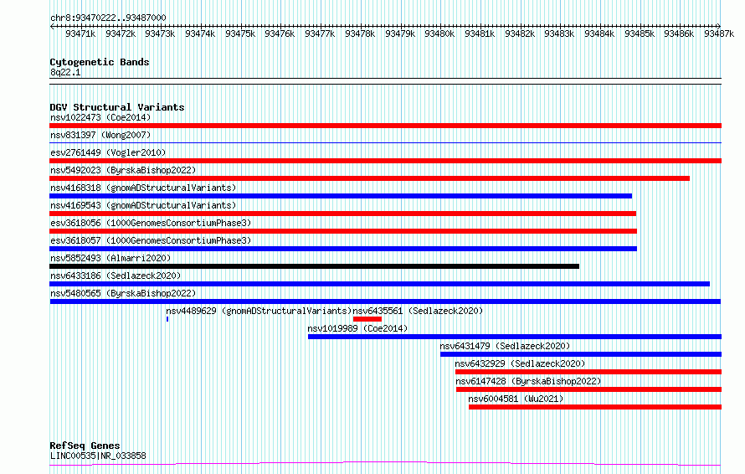Open the esv3618056 1000Genomes red bar
The image size is (745, 474).
pyautogui.click(x=343, y=231)
